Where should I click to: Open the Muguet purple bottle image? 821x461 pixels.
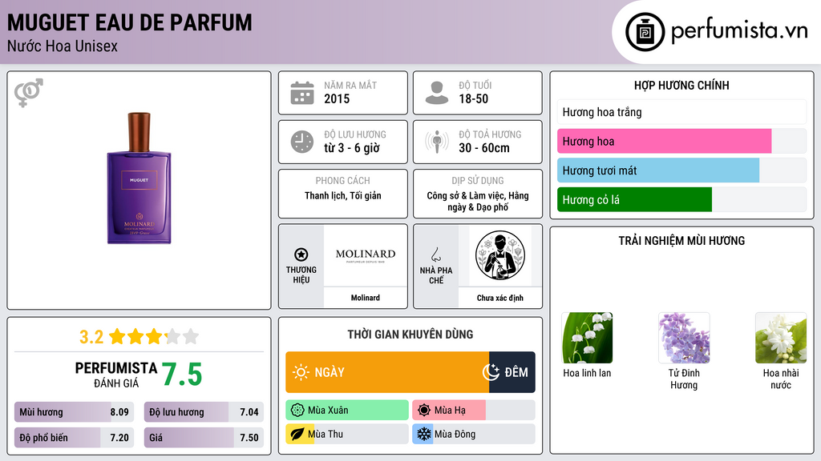click(140, 178)
